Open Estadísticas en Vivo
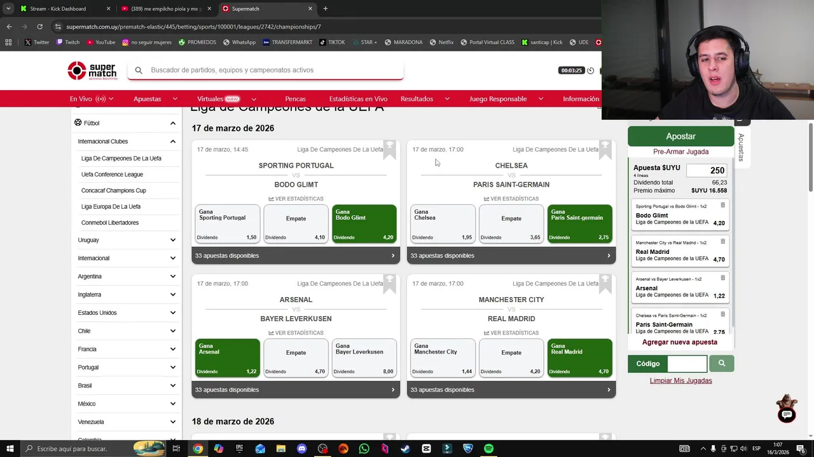The width and height of the screenshot is (814, 457). [358, 99]
